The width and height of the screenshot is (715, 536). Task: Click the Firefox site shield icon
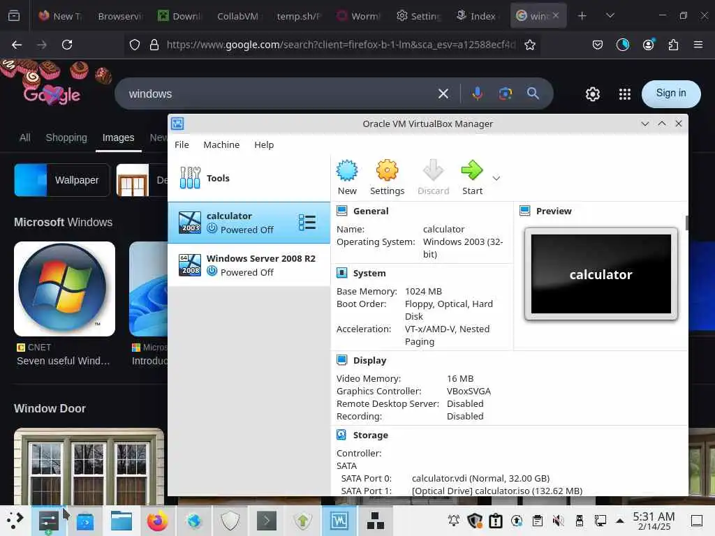(x=135, y=45)
